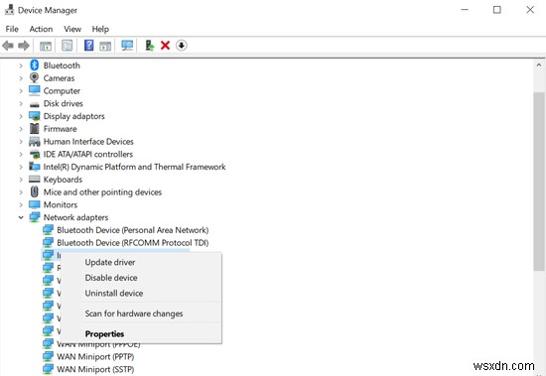Click the Back arrow toolbar icon
This screenshot has height=376, width=546.
pyautogui.click(x=8, y=46)
